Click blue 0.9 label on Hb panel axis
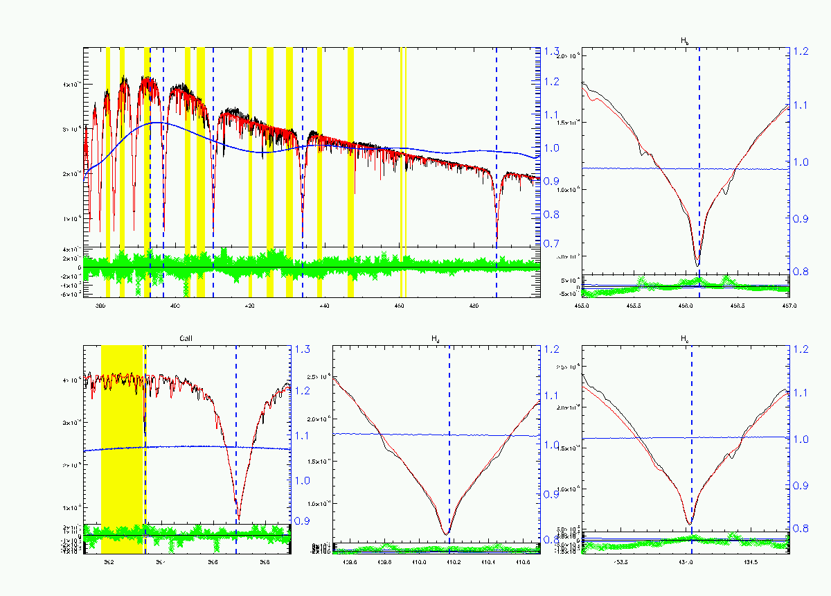831x596 pixels. (x=801, y=218)
